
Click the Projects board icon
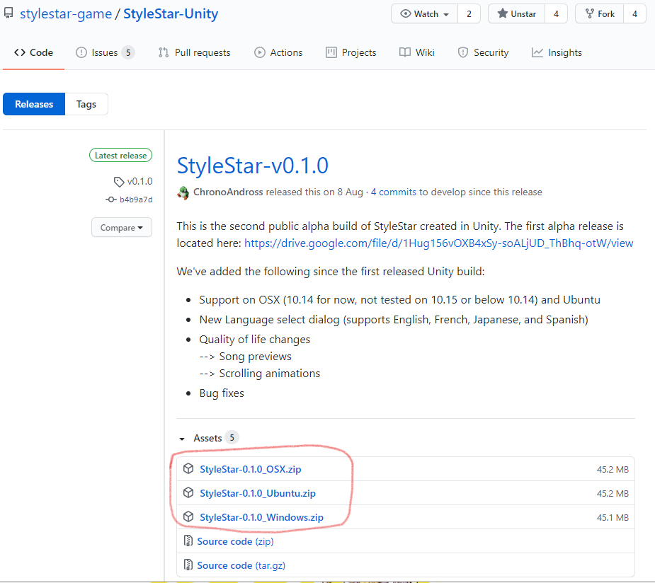click(x=331, y=52)
